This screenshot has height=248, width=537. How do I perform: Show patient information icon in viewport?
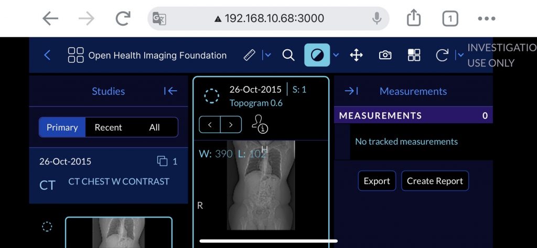[260, 124]
